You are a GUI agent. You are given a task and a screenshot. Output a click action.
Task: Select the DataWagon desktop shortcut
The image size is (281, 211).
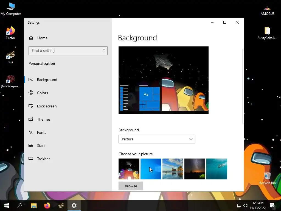click(11, 81)
